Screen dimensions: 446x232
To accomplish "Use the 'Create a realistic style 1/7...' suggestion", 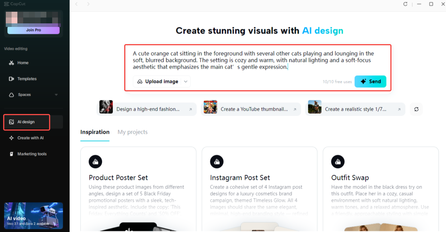I will tap(355, 109).
